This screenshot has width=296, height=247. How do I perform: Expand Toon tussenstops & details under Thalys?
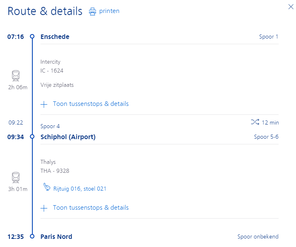(x=91, y=208)
